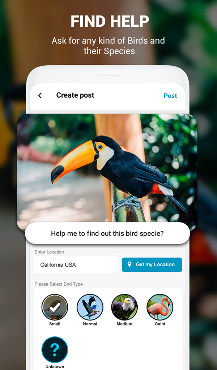
Task: Click the Gaint label text
Action: [160, 324]
